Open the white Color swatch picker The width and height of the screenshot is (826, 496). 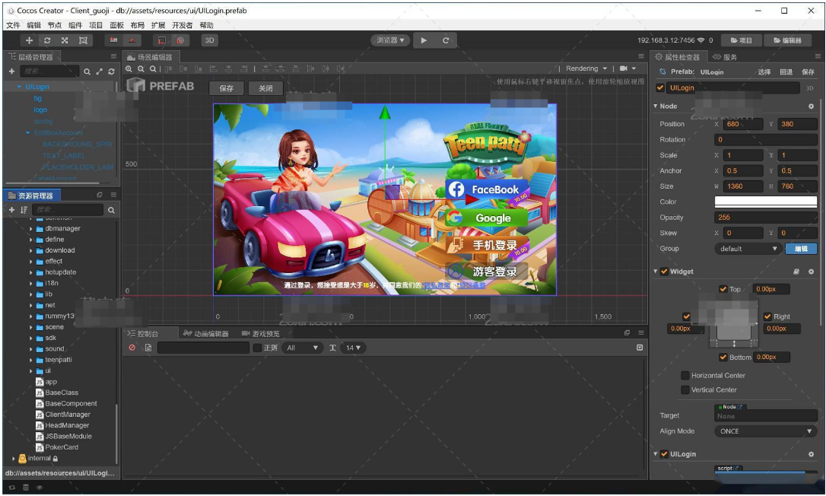(765, 202)
